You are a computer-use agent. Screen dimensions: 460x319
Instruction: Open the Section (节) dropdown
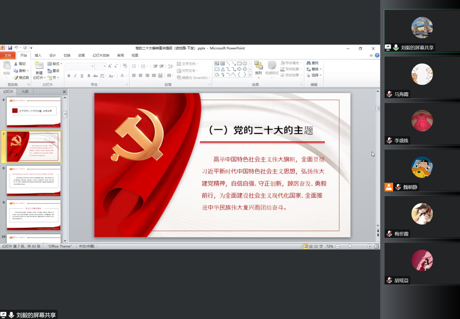click(53, 78)
